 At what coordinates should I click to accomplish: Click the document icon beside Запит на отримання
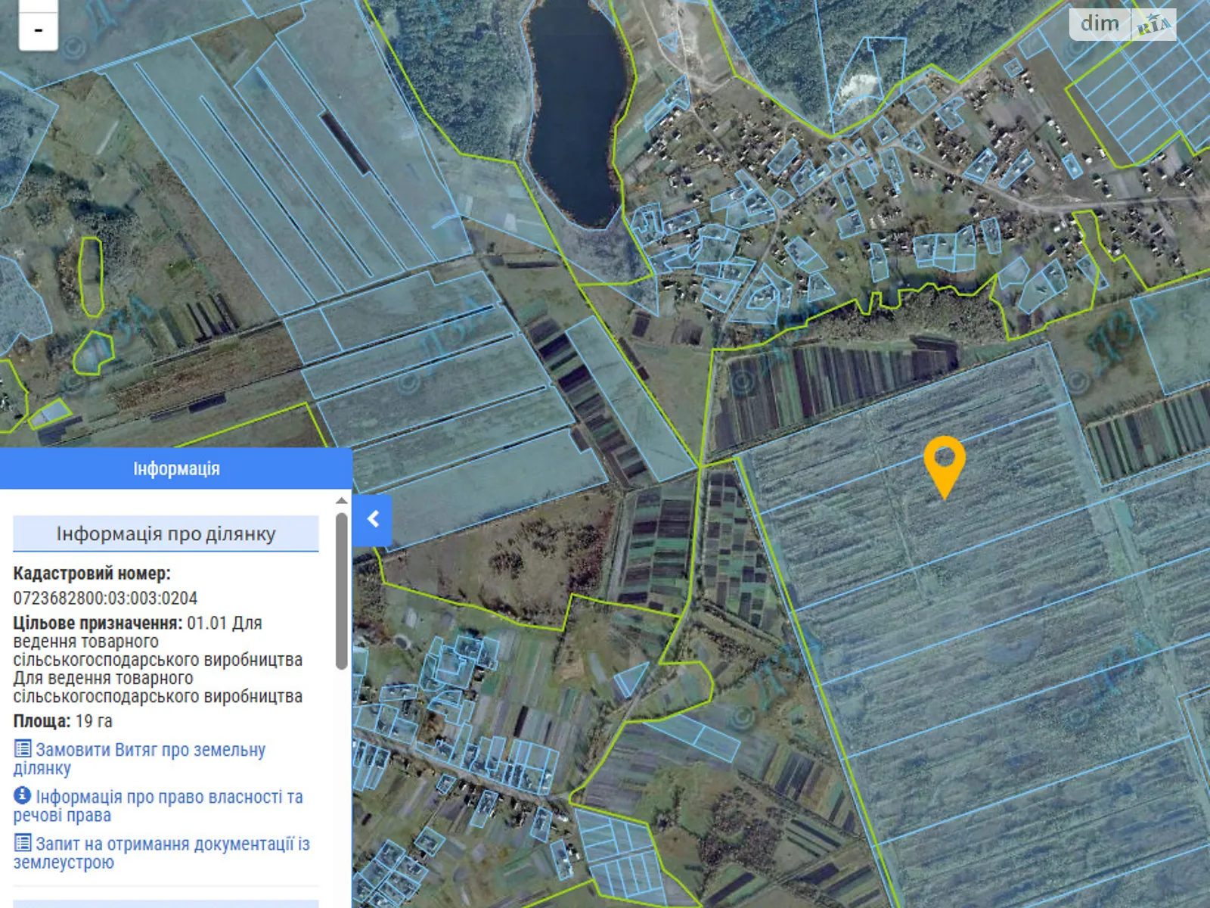(x=23, y=843)
